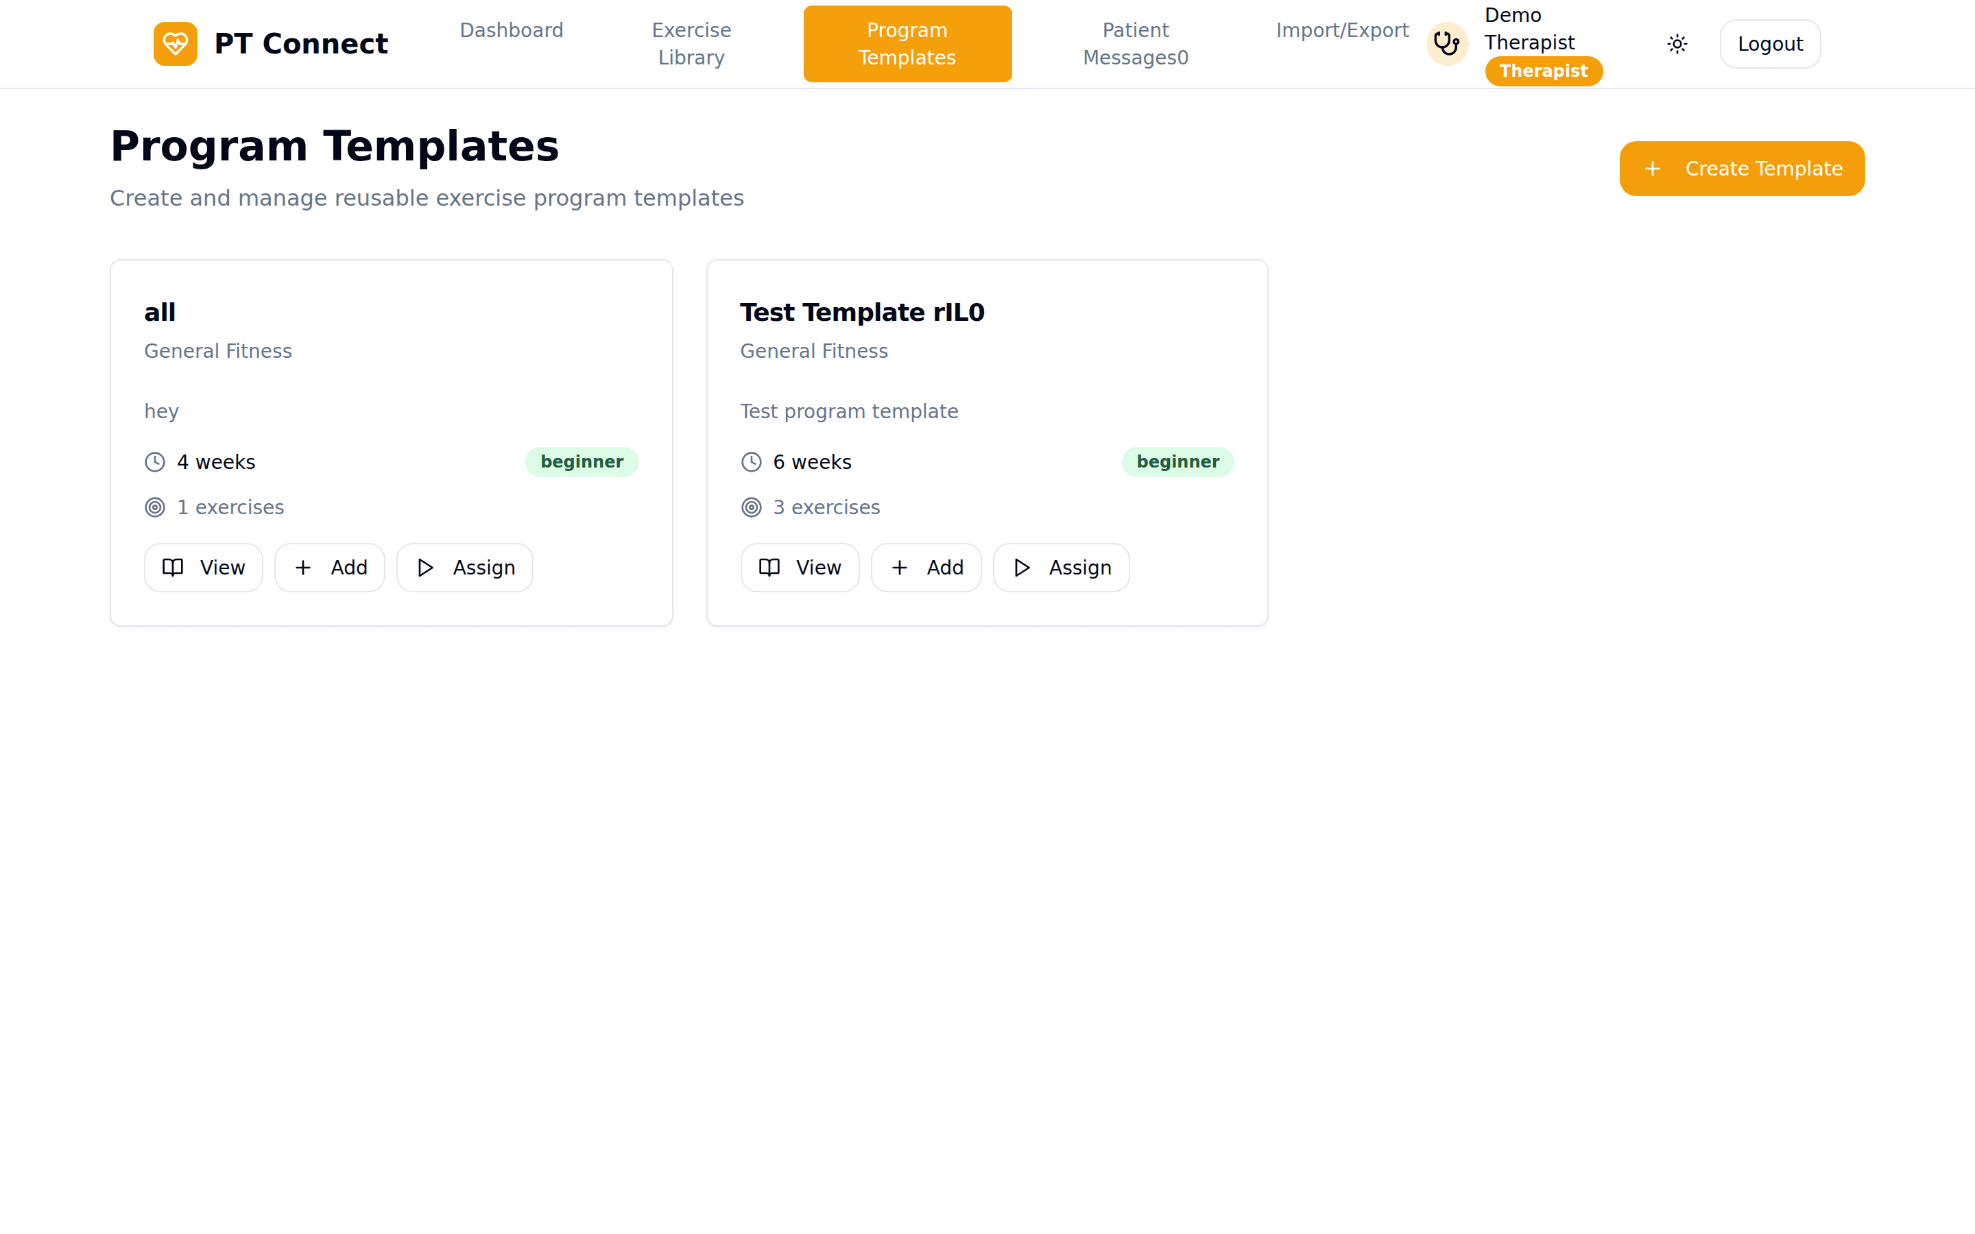Click the clock icon next to 4 weeks
Screen dimensions: 1975x1234
pyautogui.click(x=154, y=461)
